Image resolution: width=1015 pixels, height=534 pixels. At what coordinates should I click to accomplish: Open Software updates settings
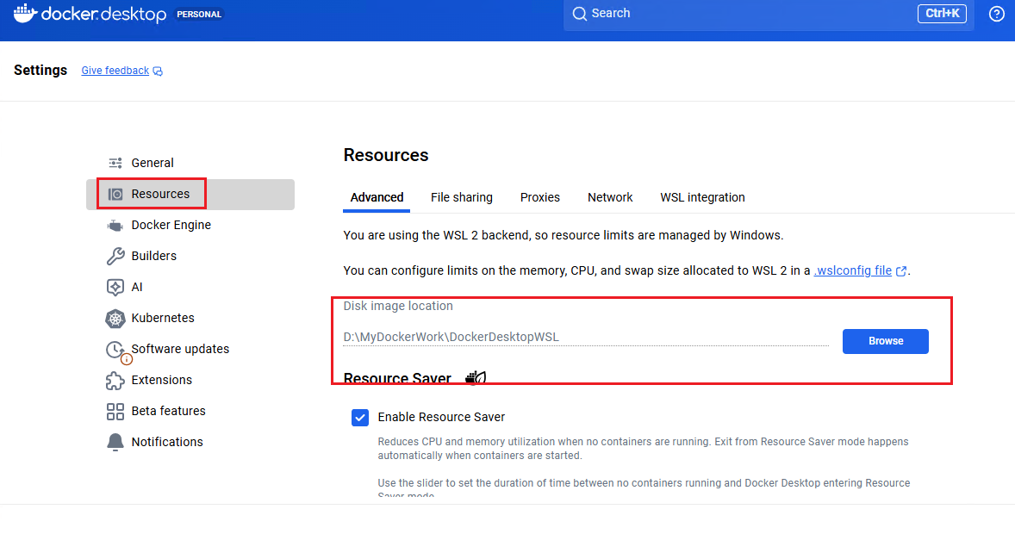pyautogui.click(x=190, y=349)
